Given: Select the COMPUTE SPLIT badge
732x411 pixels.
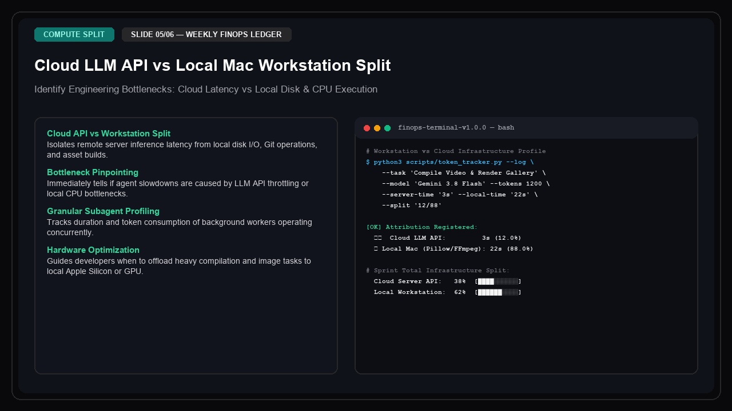Looking at the screenshot, I should (74, 34).
